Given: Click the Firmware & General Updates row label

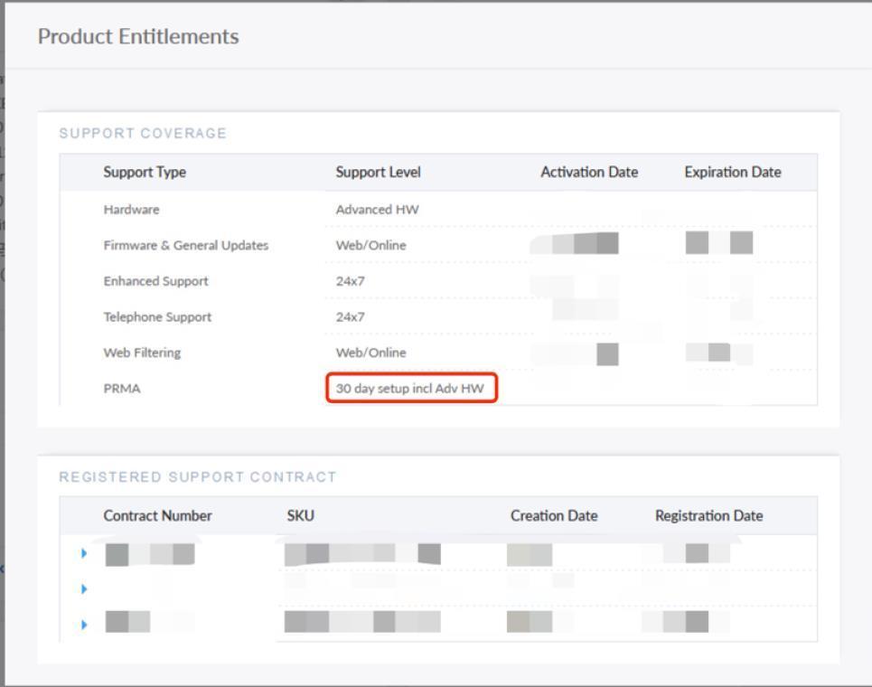Looking at the screenshot, I should point(185,245).
